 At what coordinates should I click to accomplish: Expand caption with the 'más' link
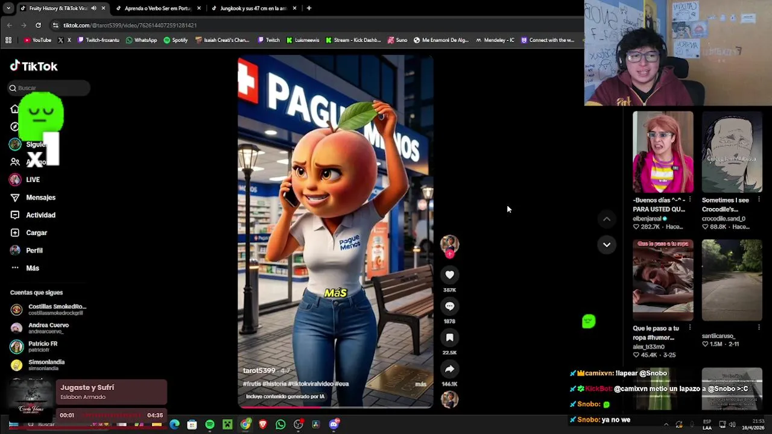(x=420, y=384)
